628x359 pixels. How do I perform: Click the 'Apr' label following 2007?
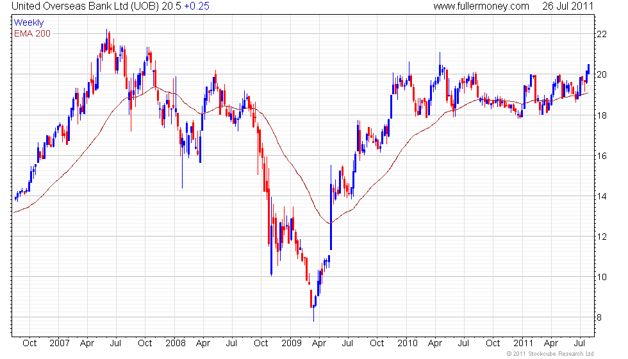click(x=87, y=344)
